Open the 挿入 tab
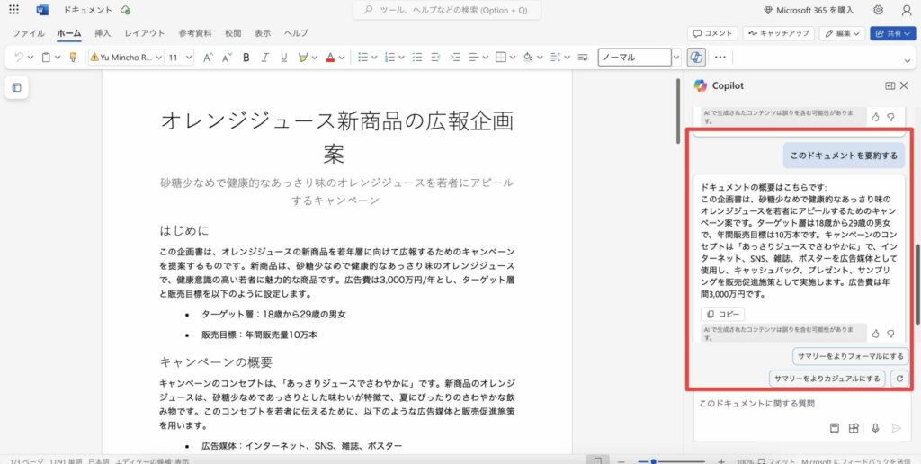The height and width of the screenshot is (464, 921). [x=103, y=33]
